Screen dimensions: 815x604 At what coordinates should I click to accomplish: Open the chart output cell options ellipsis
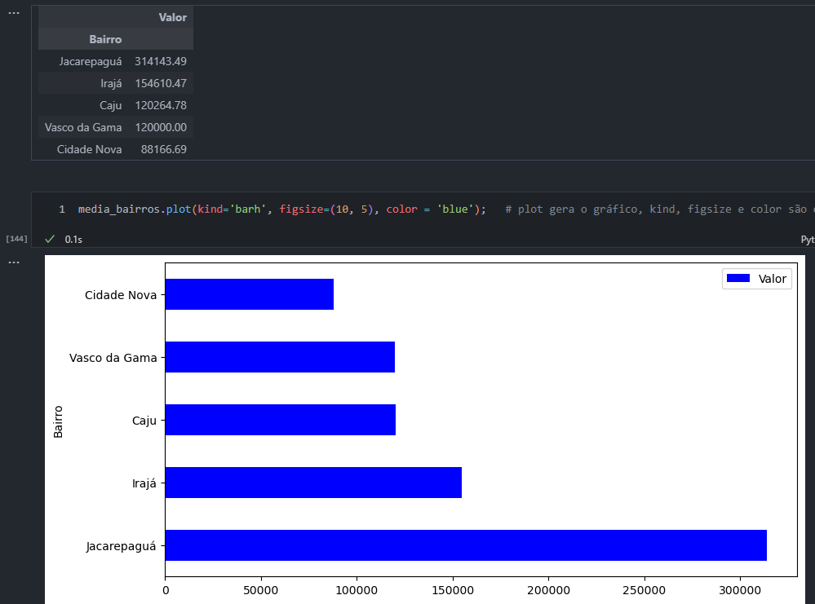[14, 262]
